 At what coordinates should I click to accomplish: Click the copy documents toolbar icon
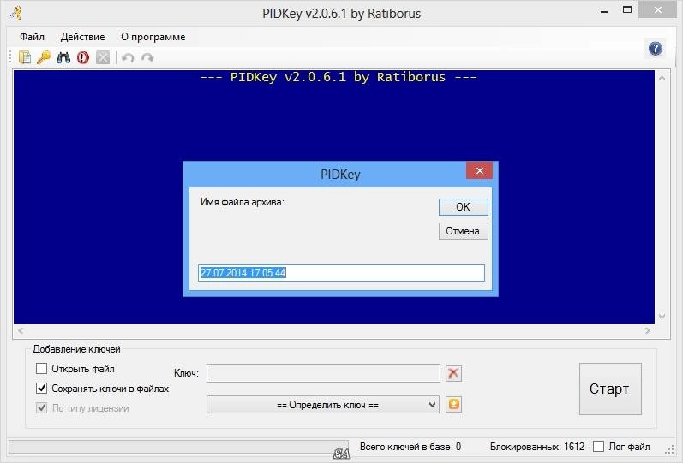[25, 57]
